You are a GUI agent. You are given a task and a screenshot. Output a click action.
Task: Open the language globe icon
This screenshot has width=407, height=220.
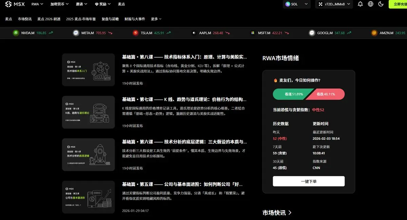[370, 4]
